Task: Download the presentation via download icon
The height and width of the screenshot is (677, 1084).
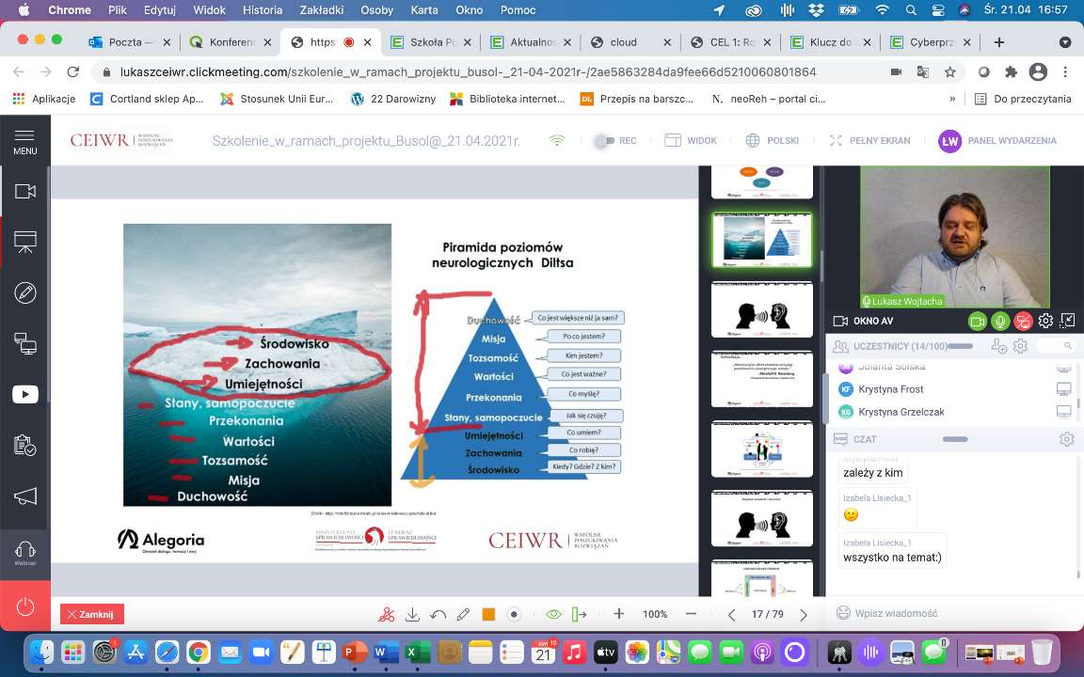Action: [412, 614]
